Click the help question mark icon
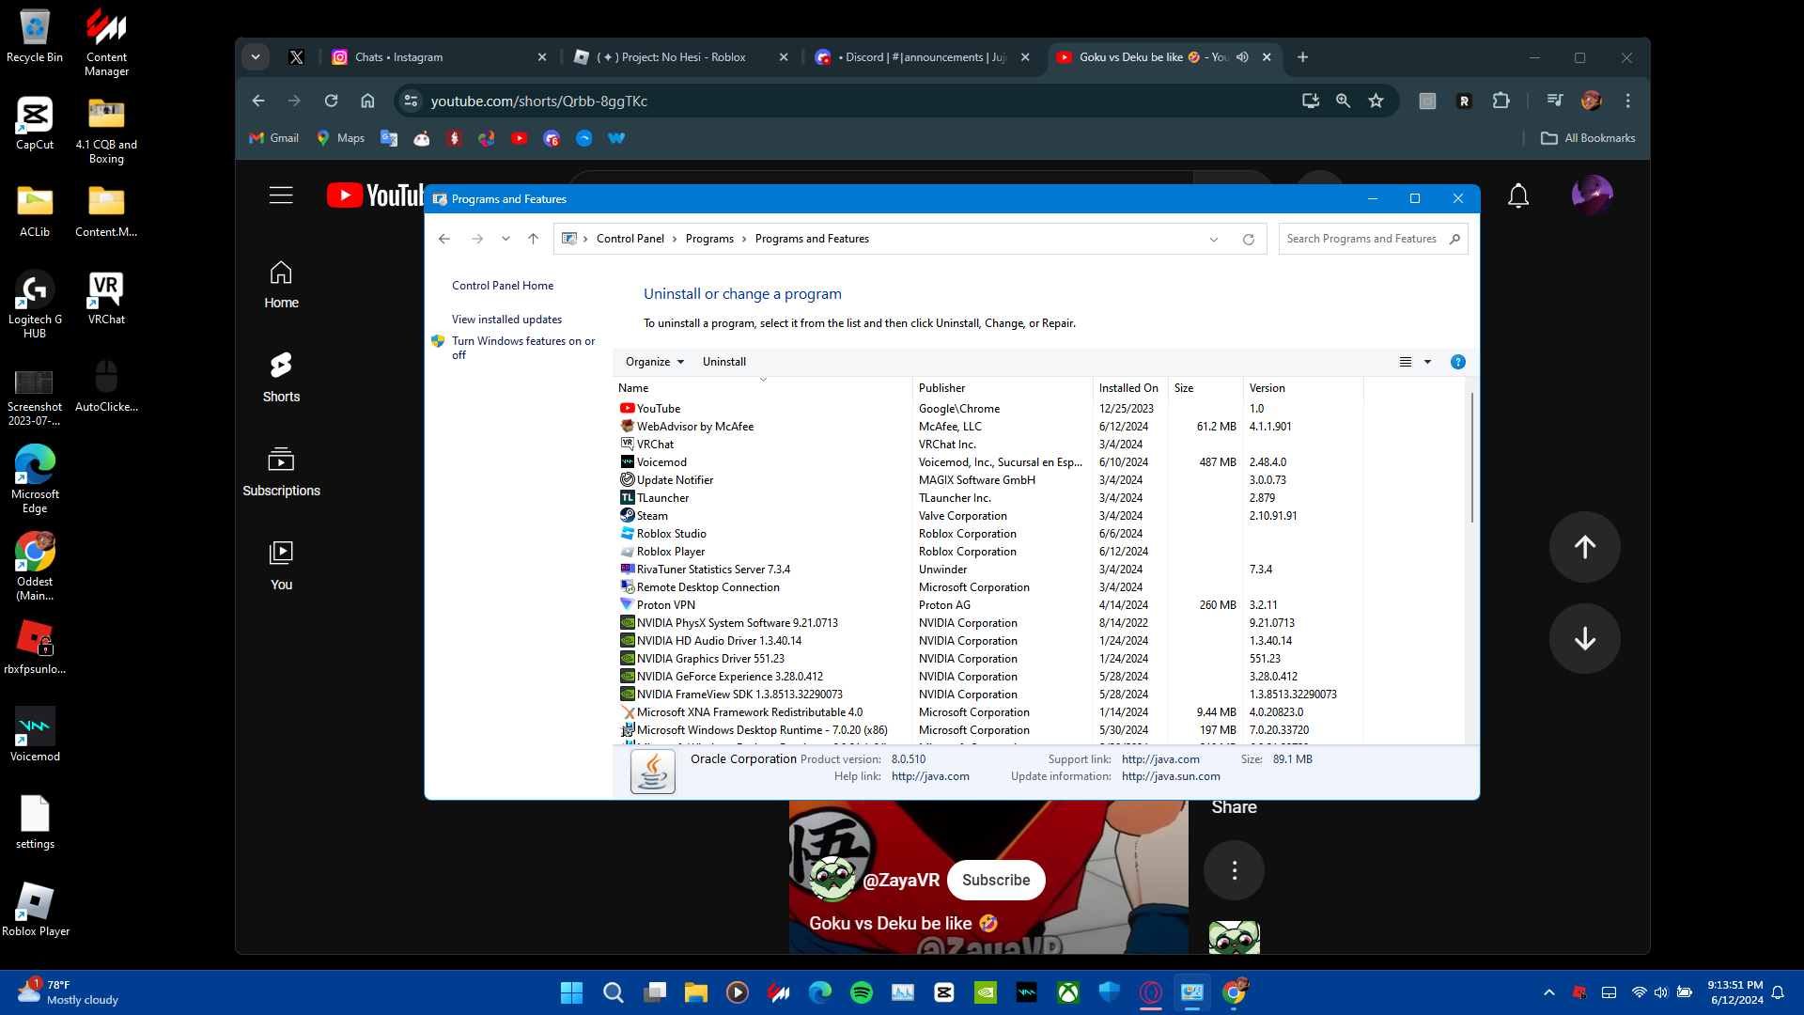The image size is (1804, 1015). click(1457, 362)
